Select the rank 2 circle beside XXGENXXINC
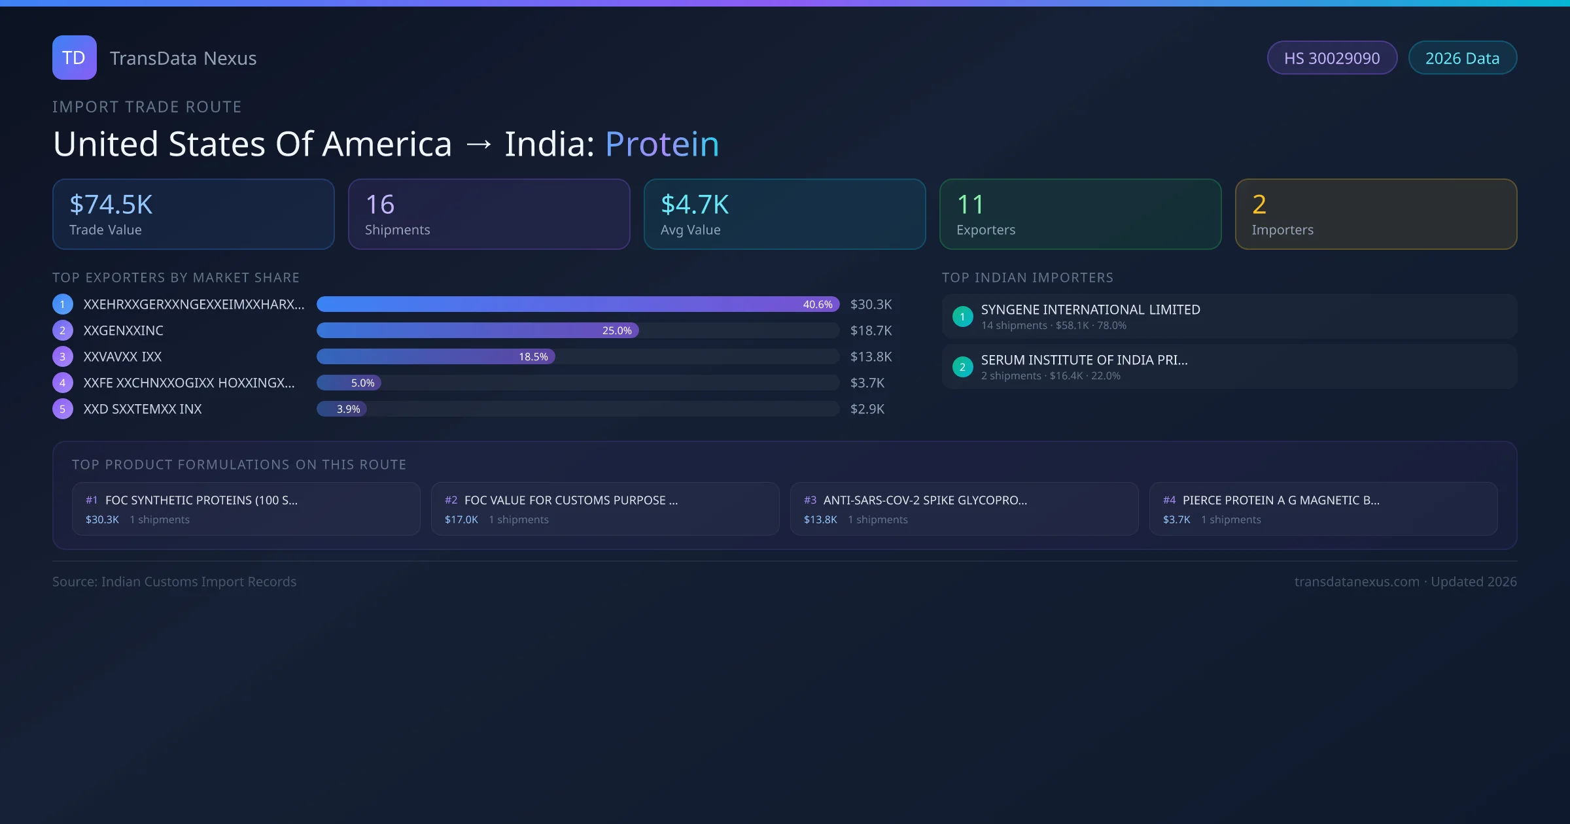The width and height of the screenshot is (1570, 824). click(x=62, y=330)
